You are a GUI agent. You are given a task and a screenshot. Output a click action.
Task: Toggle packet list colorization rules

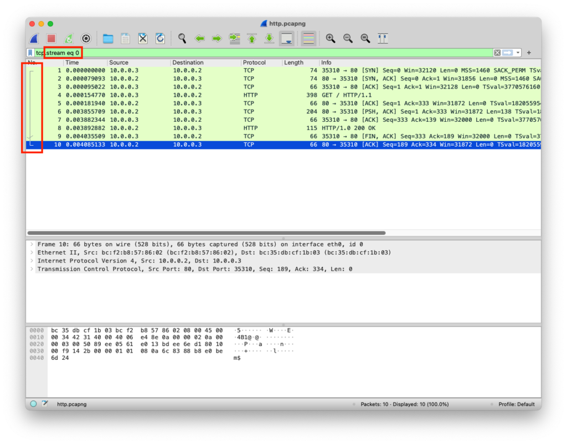(x=308, y=38)
